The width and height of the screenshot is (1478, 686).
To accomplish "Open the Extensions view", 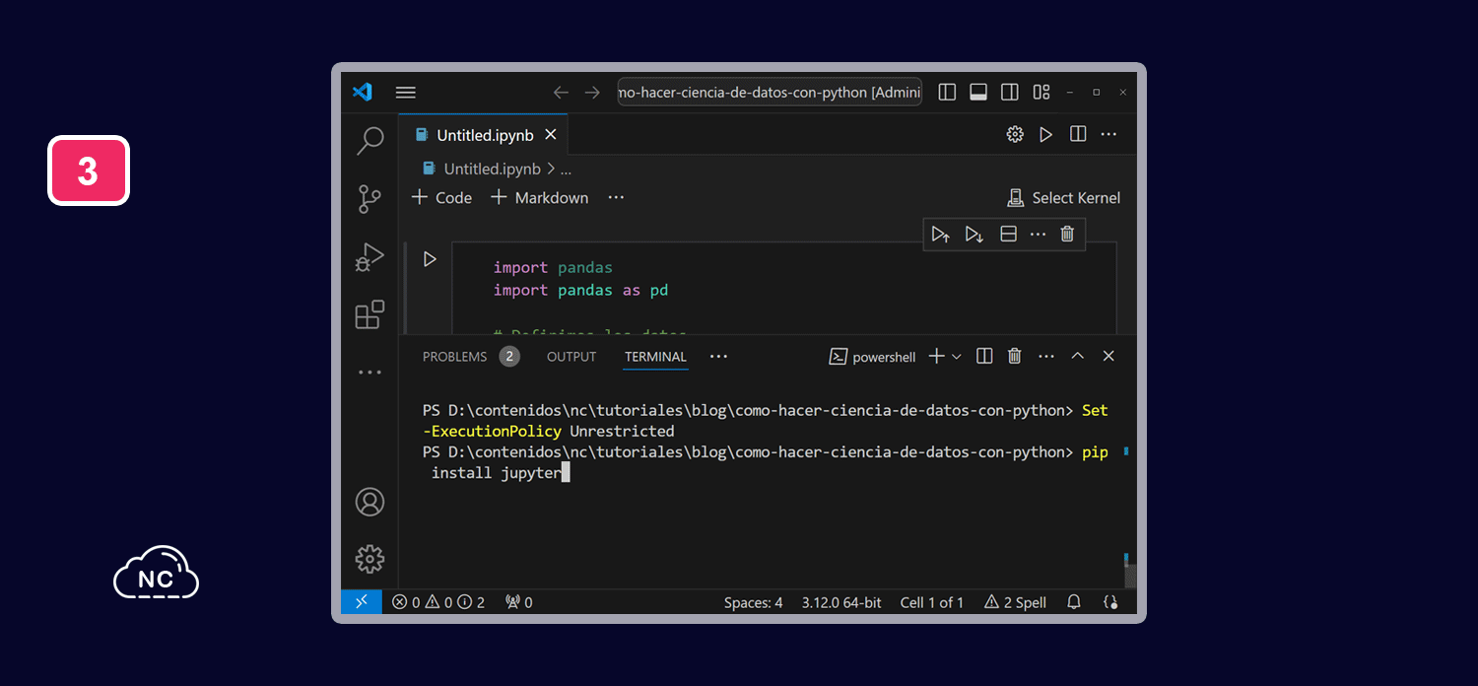I will click(x=369, y=314).
